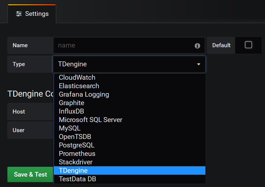Choose OpenTSDB data source type

[75, 137]
